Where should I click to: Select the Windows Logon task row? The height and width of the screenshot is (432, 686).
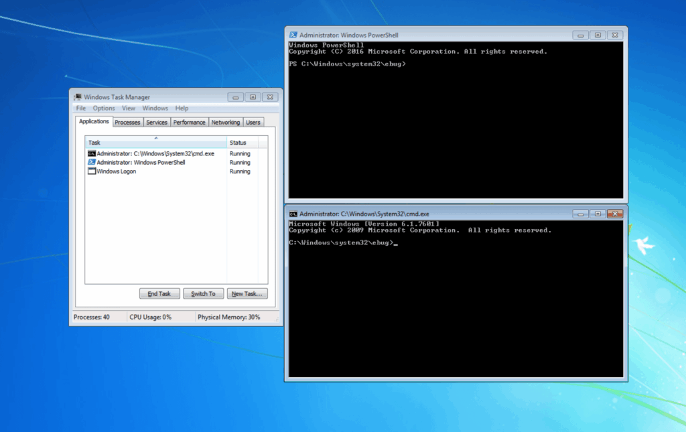coord(176,171)
